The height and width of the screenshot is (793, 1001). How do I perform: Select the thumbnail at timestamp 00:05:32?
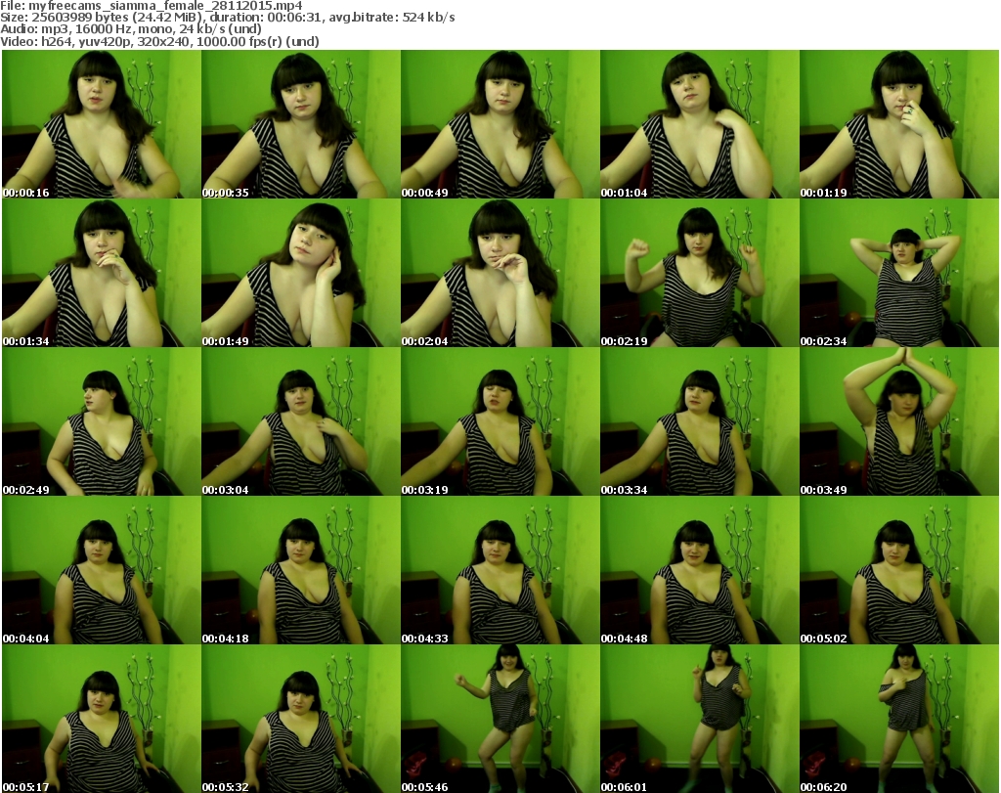pyautogui.click(x=301, y=719)
